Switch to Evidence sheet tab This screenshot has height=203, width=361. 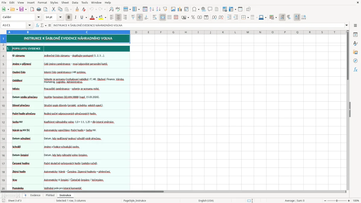pos(35,195)
